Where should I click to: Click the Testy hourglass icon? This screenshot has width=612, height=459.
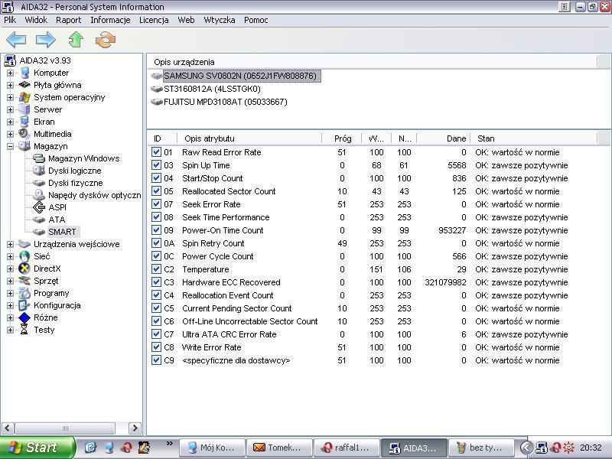tap(24, 330)
